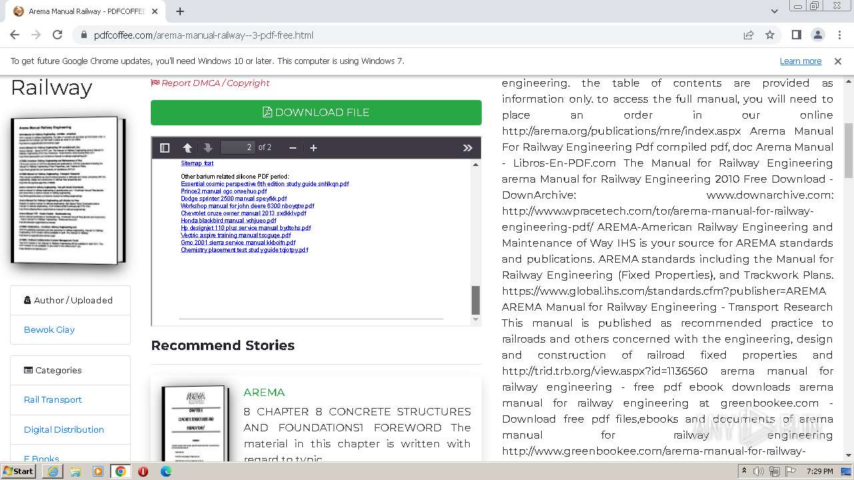854x480 pixels.
Task: Open the Digital Distribution category
Action: coord(64,429)
